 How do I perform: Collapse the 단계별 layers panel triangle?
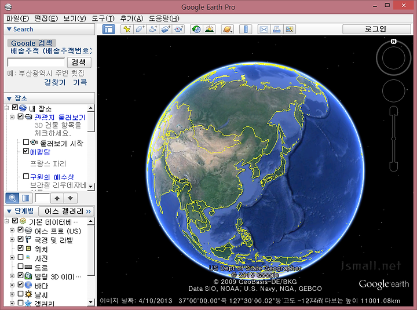(x=9, y=211)
